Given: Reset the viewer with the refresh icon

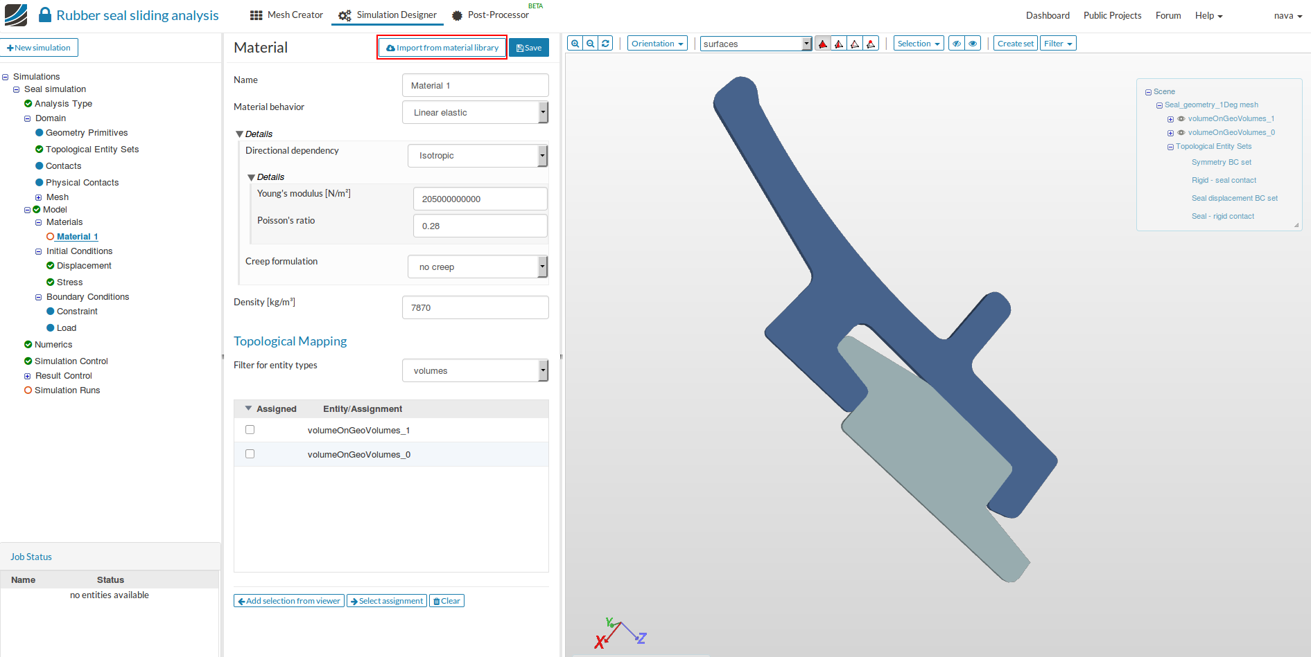Looking at the screenshot, I should [x=605, y=44].
